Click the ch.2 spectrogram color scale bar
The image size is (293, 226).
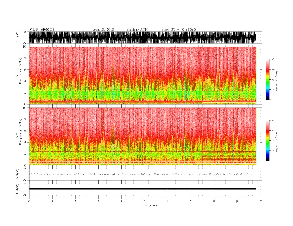coord(267,140)
